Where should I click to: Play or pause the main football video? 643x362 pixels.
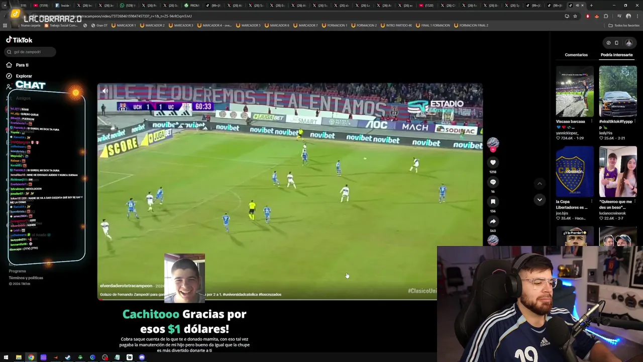[x=290, y=191]
